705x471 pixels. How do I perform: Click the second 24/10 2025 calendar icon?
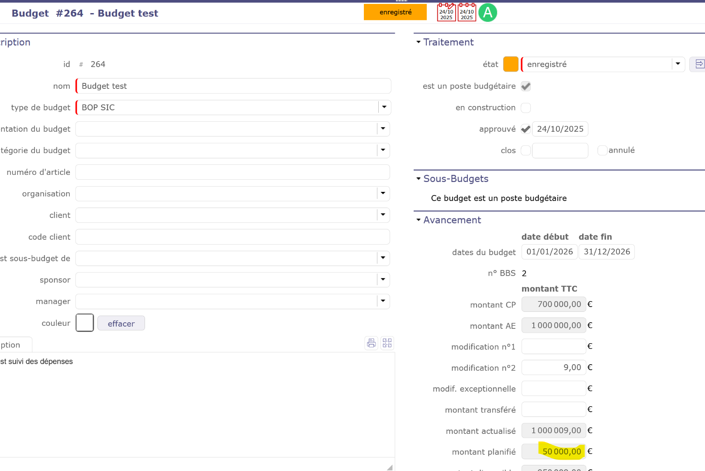(x=467, y=12)
